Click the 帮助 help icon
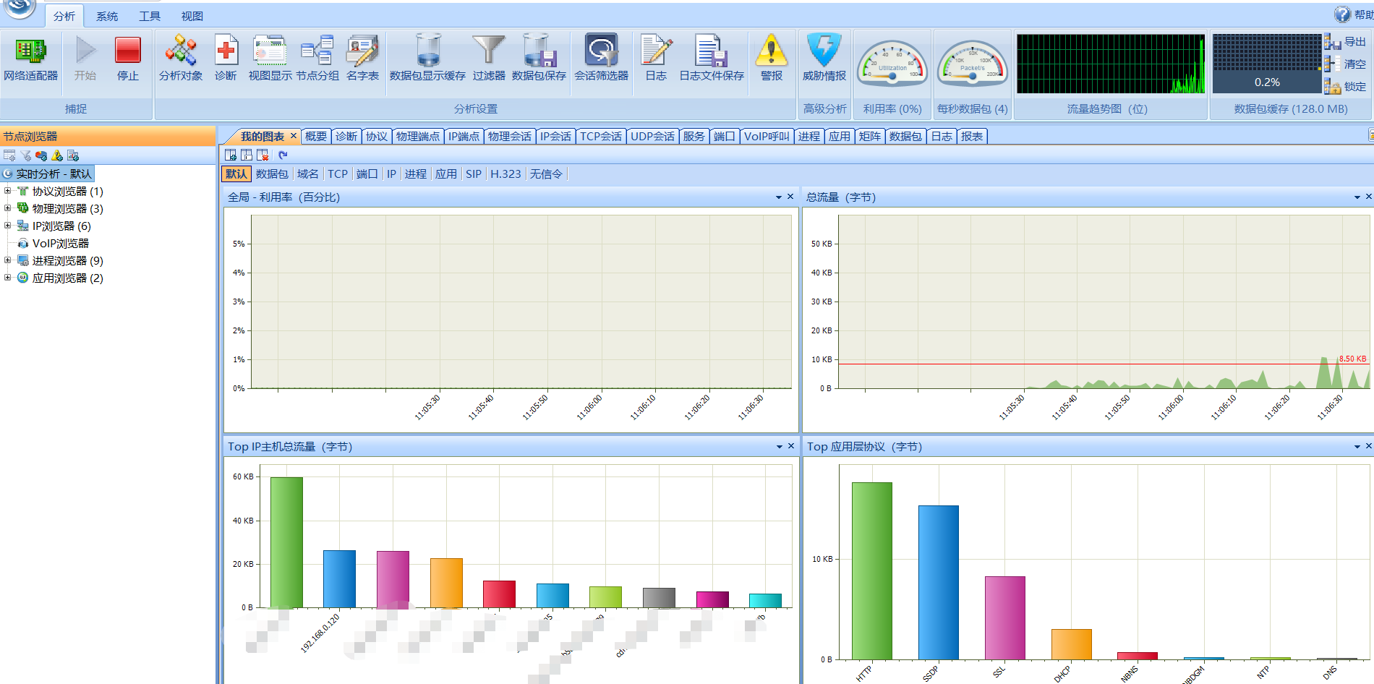 click(1342, 14)
